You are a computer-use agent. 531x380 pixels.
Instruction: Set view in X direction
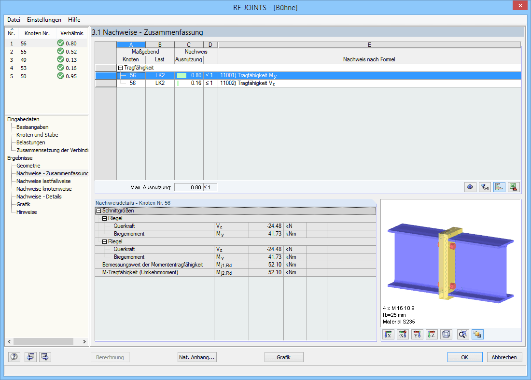[x=388, y=334]
